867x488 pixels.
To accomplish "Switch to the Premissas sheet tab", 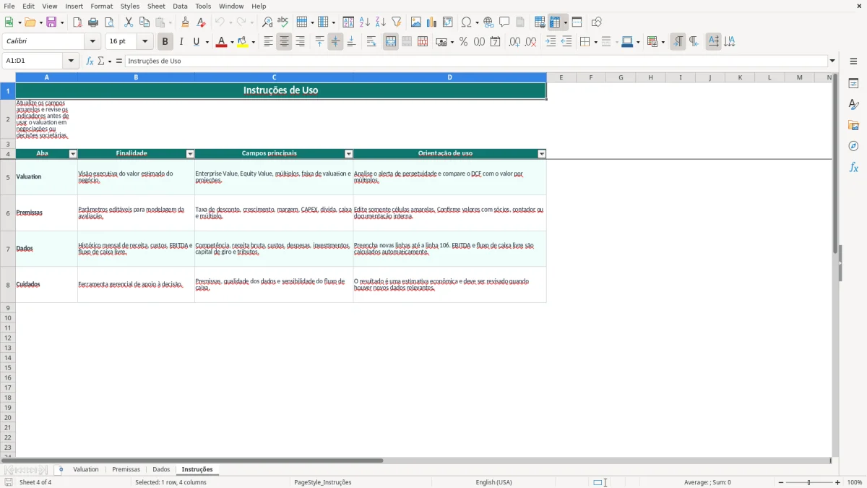I will pos(126,470).
